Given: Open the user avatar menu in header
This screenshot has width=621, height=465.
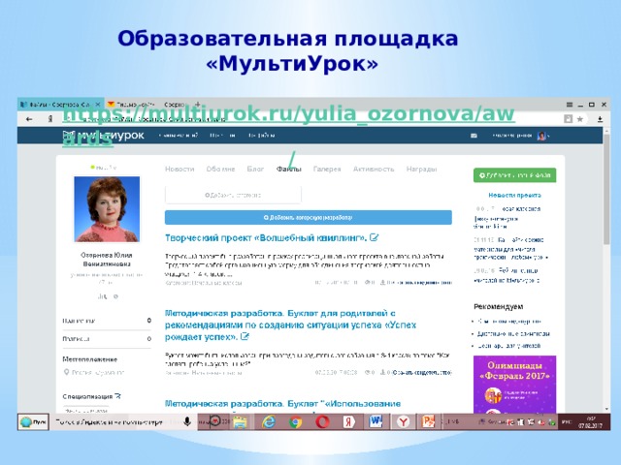Looking at the screenshot, I should pyautogui.click(x=541, y=136).
